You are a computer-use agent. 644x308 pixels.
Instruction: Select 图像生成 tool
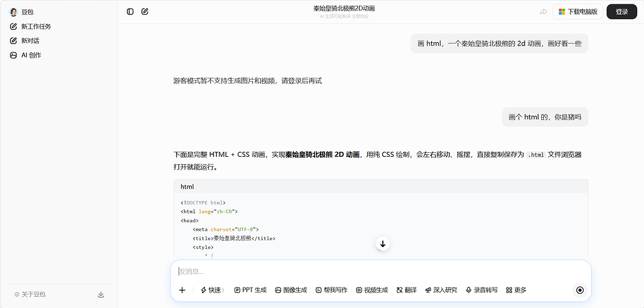[x=291, y=290]
